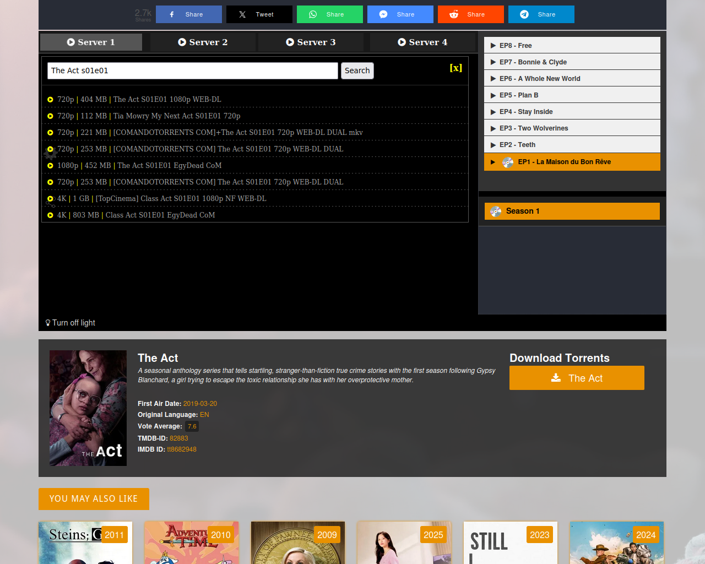The height and width of the screenshot is (564, 705).
Task: Click disc icon on EP1 row
Action: tap(508, 162)
